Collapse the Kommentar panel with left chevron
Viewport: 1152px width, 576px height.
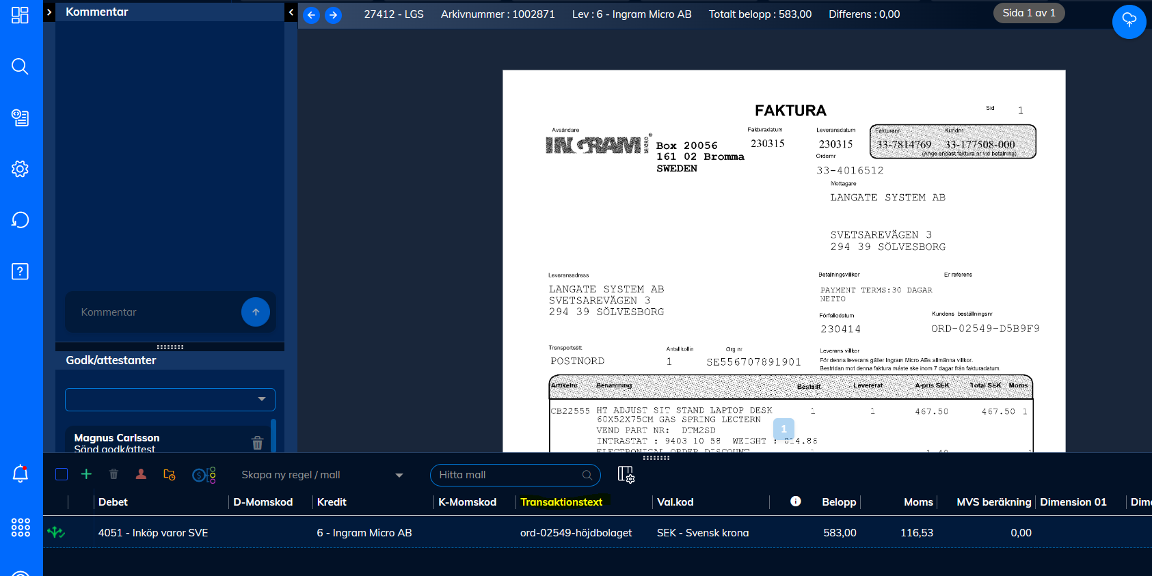click(x=291, y=12)
